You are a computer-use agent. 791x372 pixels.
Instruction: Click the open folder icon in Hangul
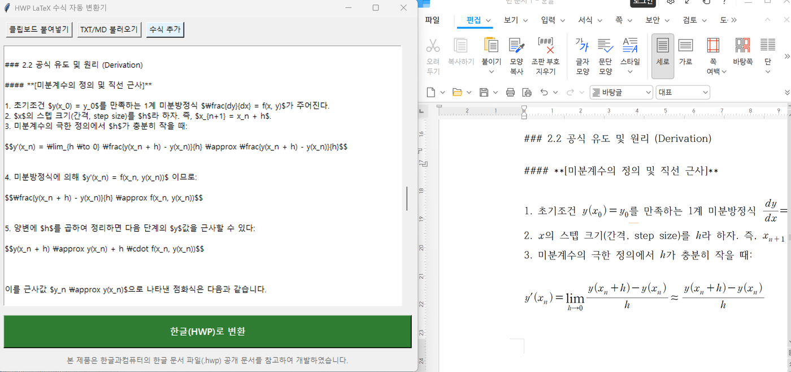457,92
